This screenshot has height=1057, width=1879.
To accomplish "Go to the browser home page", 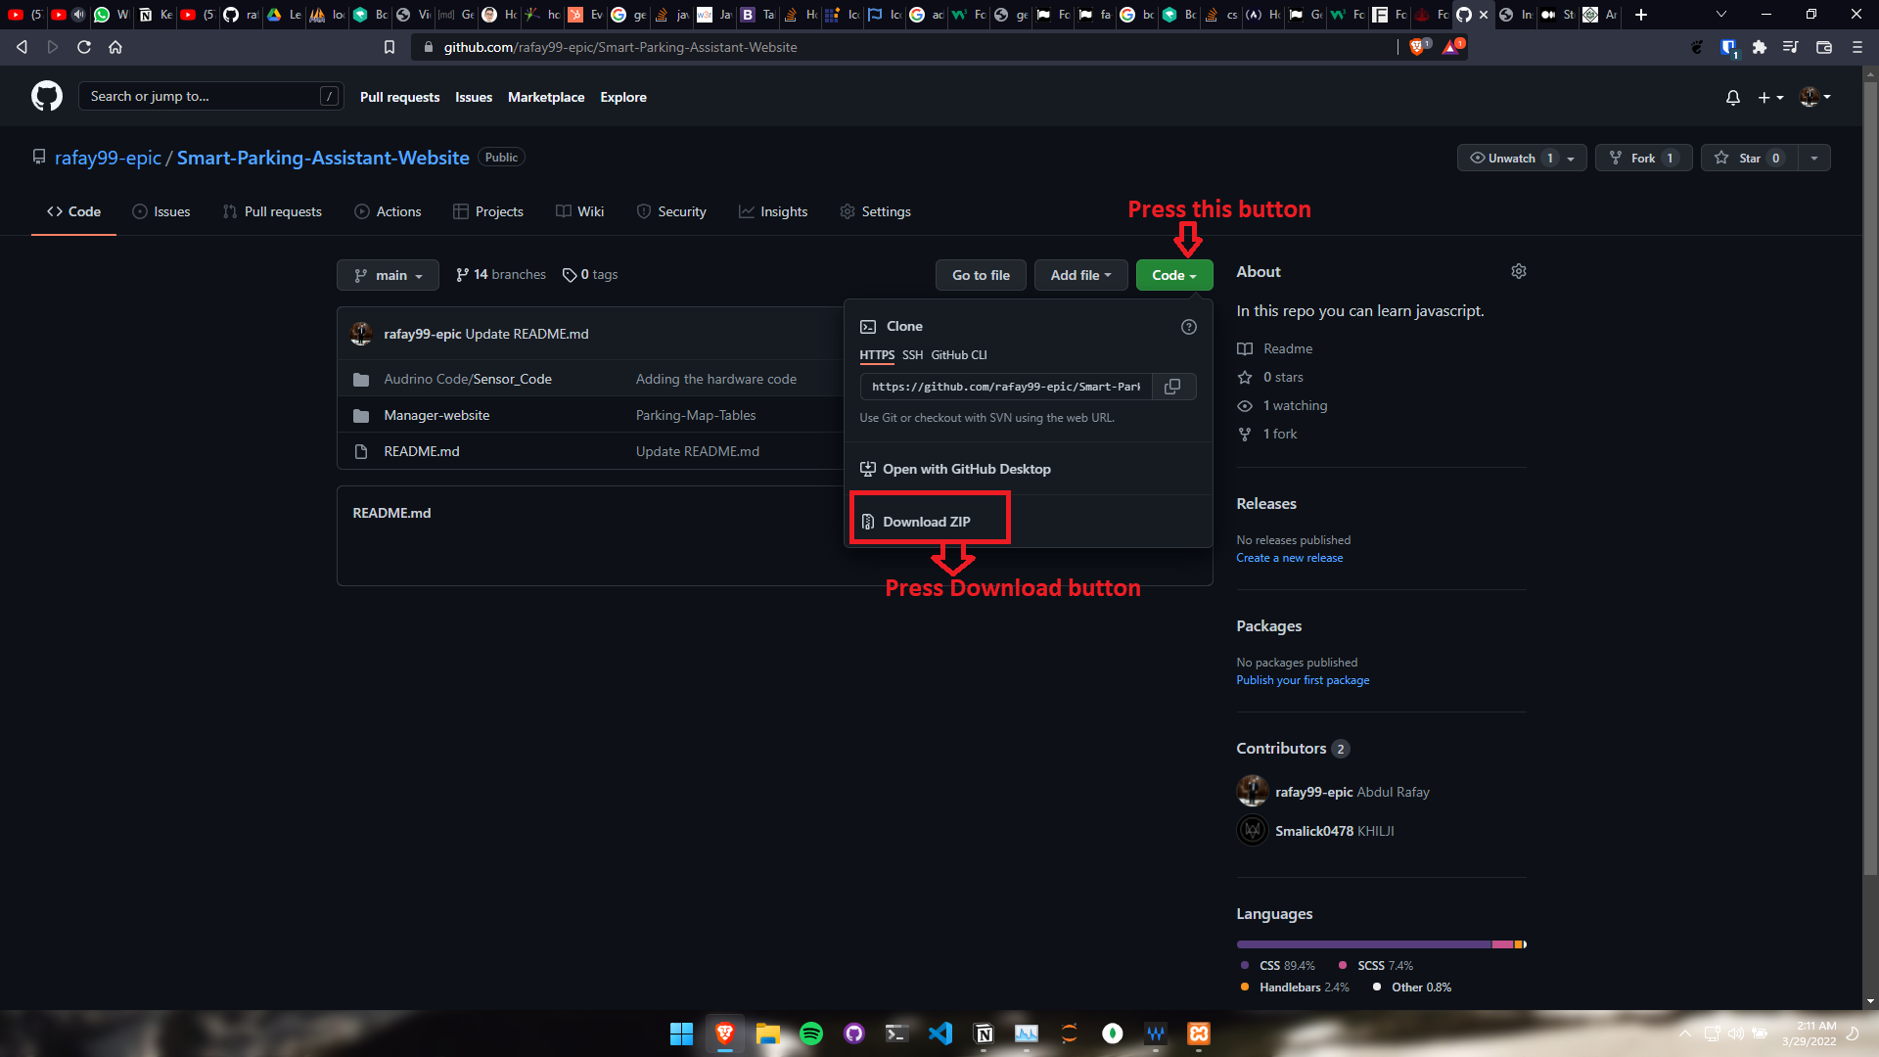I will click(x=115, y=47).
